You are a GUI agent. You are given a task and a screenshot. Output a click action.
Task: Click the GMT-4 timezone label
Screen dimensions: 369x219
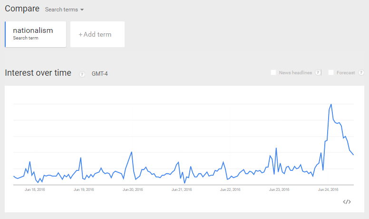99,74
